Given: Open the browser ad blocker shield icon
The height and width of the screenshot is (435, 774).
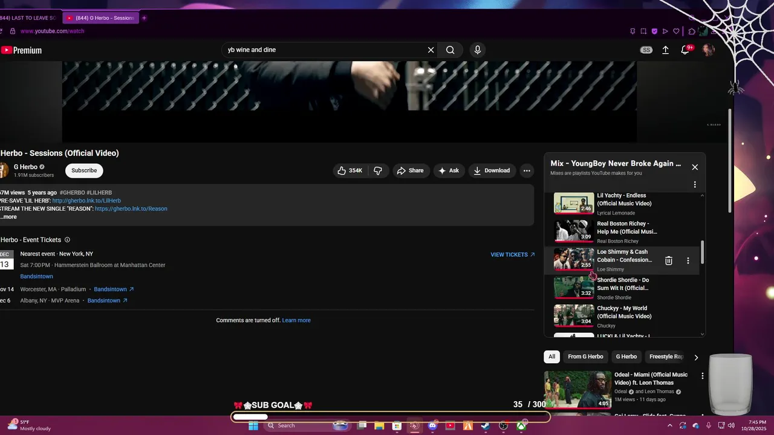Looking at the screenshot, I should click(x=654, y=31).
